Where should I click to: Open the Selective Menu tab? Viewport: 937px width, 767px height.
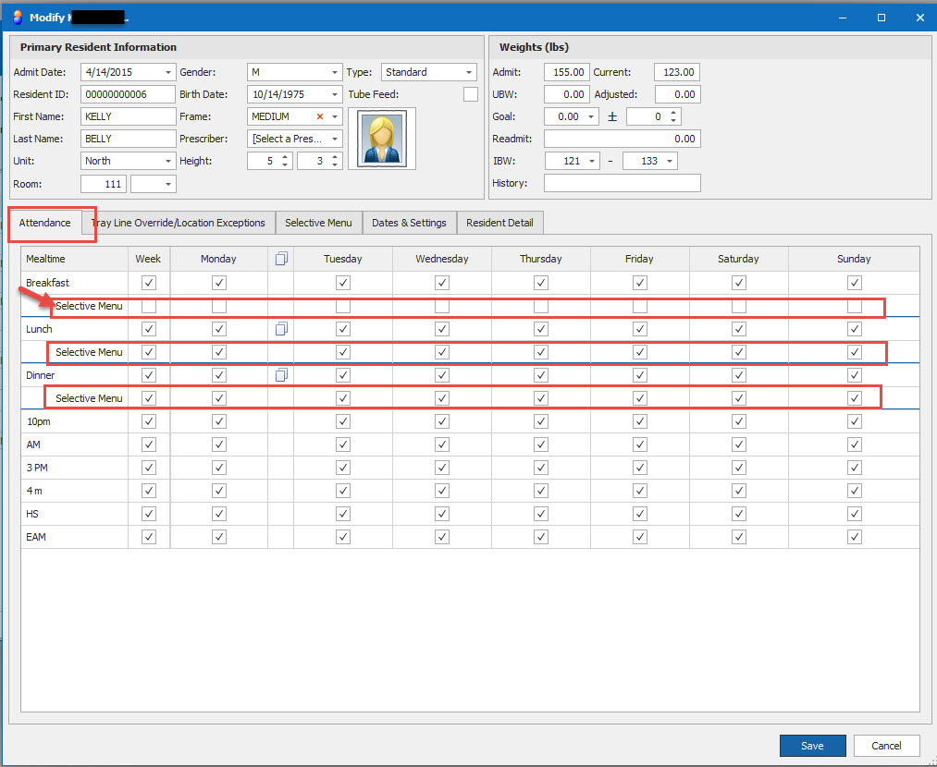[318, 223]
